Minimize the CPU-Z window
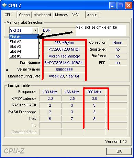134x158 pixels. 113,6
